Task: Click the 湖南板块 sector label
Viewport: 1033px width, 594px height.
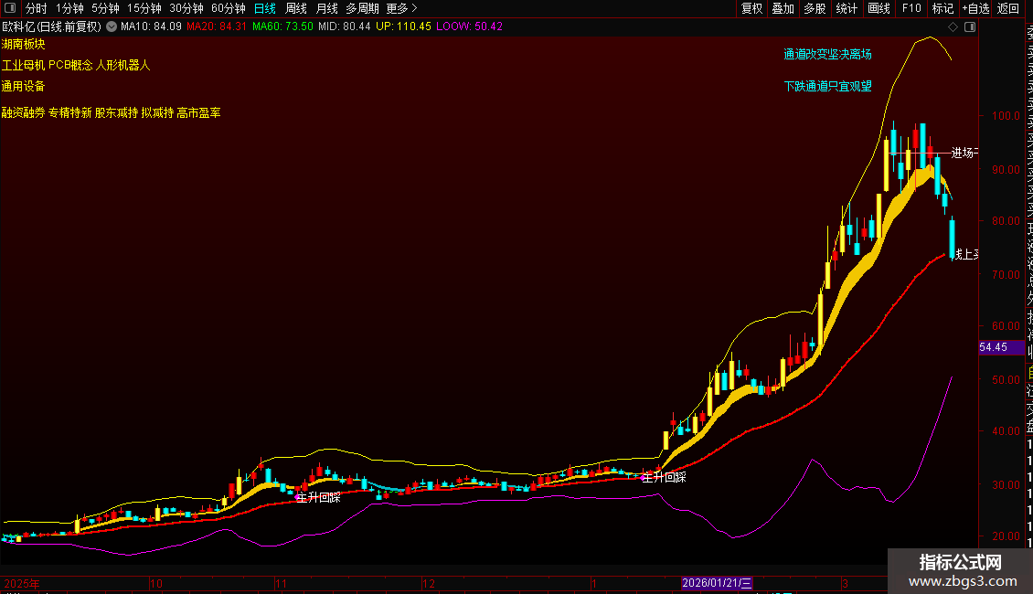Action: click(x=23, y=44)
